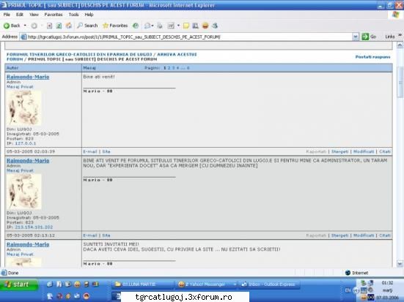
Task: Open the Tools menu
Action: coord(74,15)
